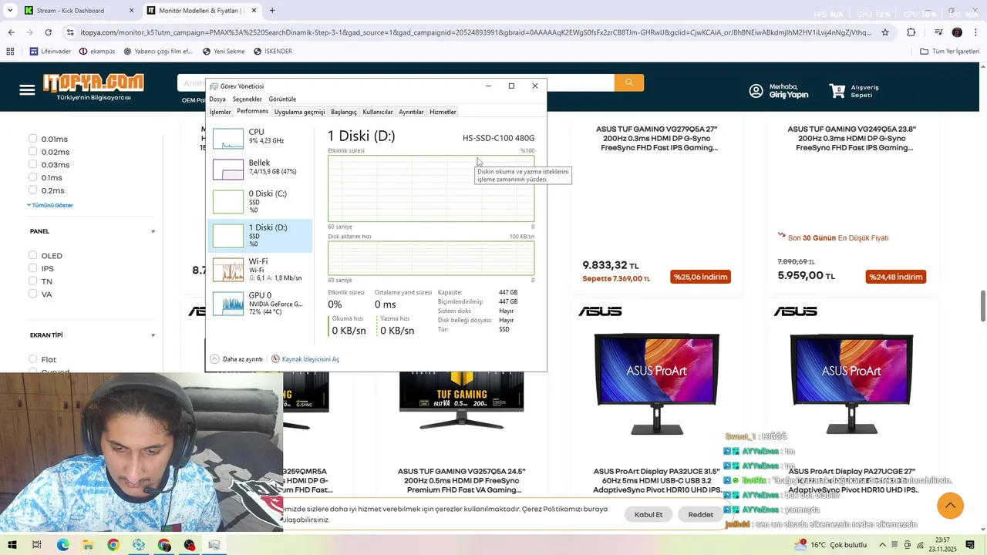The width and height of the screenshot is (987, 555).
Task: Close the Stream - Kick Dashboard tab
Action: 131,11
